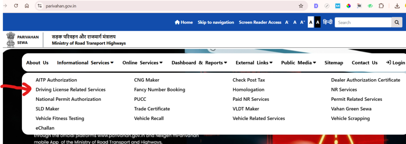
Task: Switch to white background contrast A
Action: (x=311, y=23)
